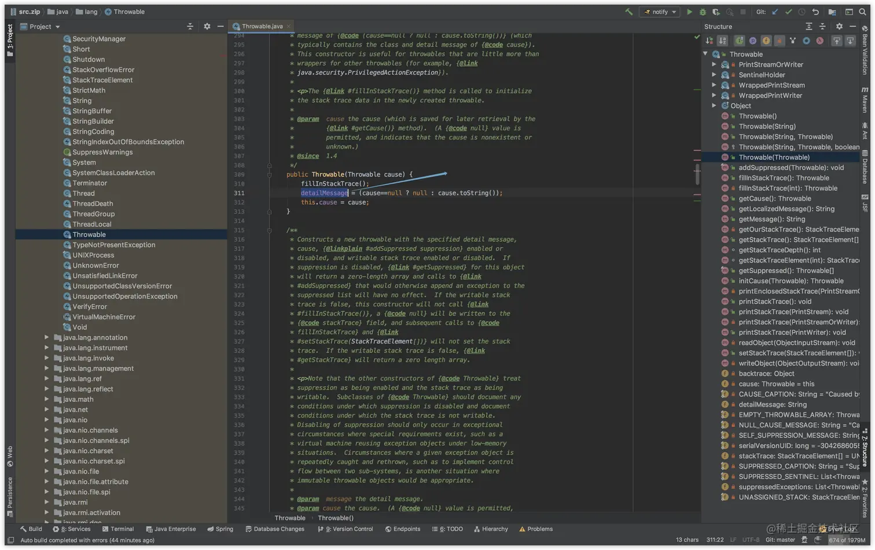Collapse the Throwable root node in Structure
Image resolution: width=875 pixels, height=550 pixels.
pos(705,54)
